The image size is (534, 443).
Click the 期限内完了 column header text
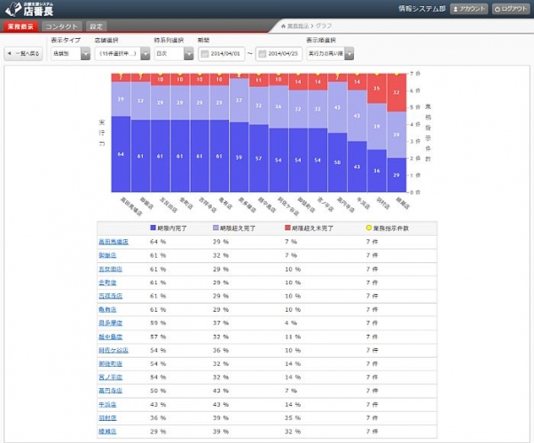(172, 228)
